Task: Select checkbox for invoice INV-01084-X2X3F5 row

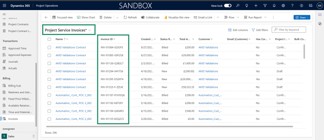Action: point(49,47)
